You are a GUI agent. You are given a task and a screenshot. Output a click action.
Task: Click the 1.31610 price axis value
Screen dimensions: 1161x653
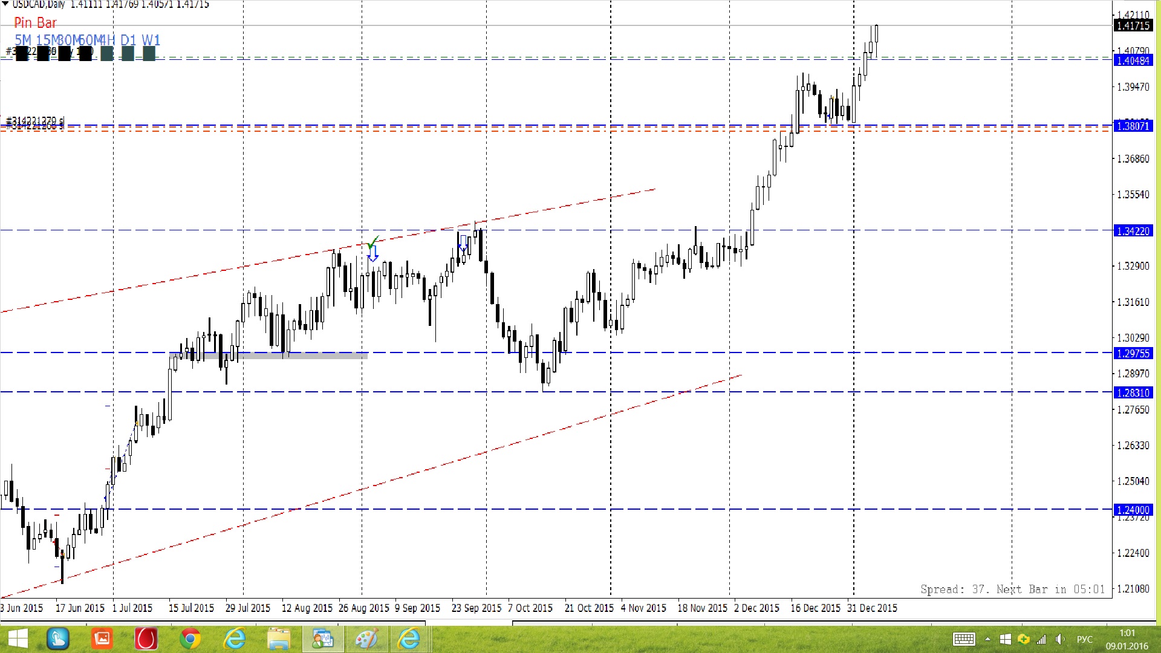pyautogui.click(x=1133, y=302)
